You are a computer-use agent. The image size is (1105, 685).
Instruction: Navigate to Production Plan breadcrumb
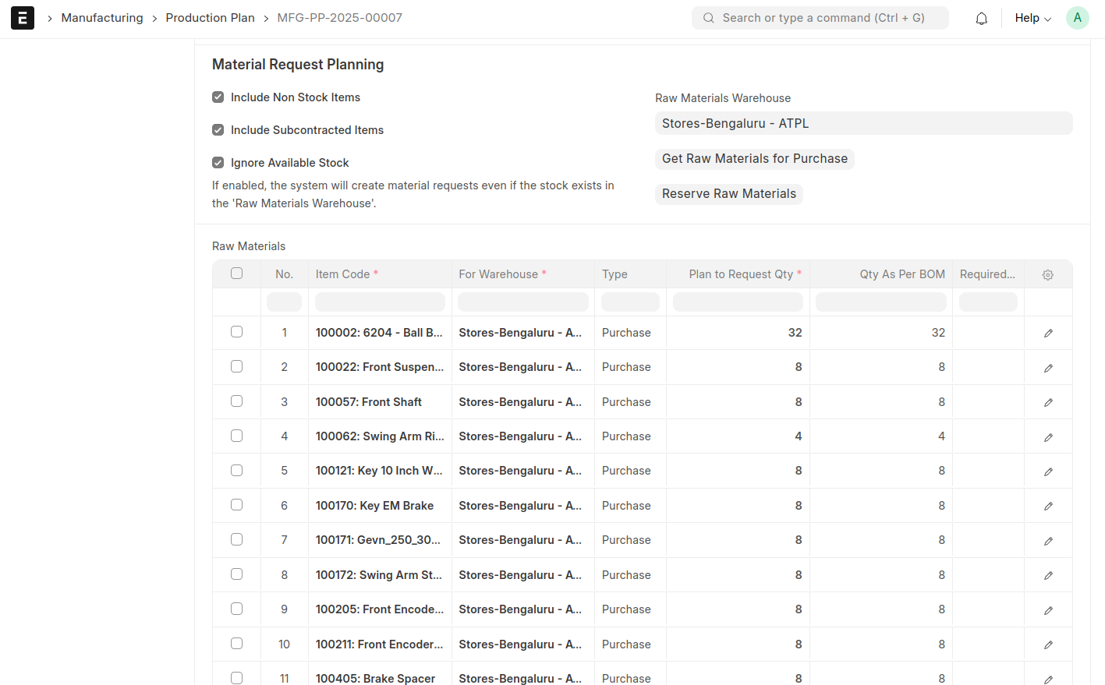210,18
